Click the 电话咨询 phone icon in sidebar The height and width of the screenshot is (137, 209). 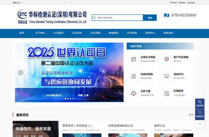pos(200,102)
